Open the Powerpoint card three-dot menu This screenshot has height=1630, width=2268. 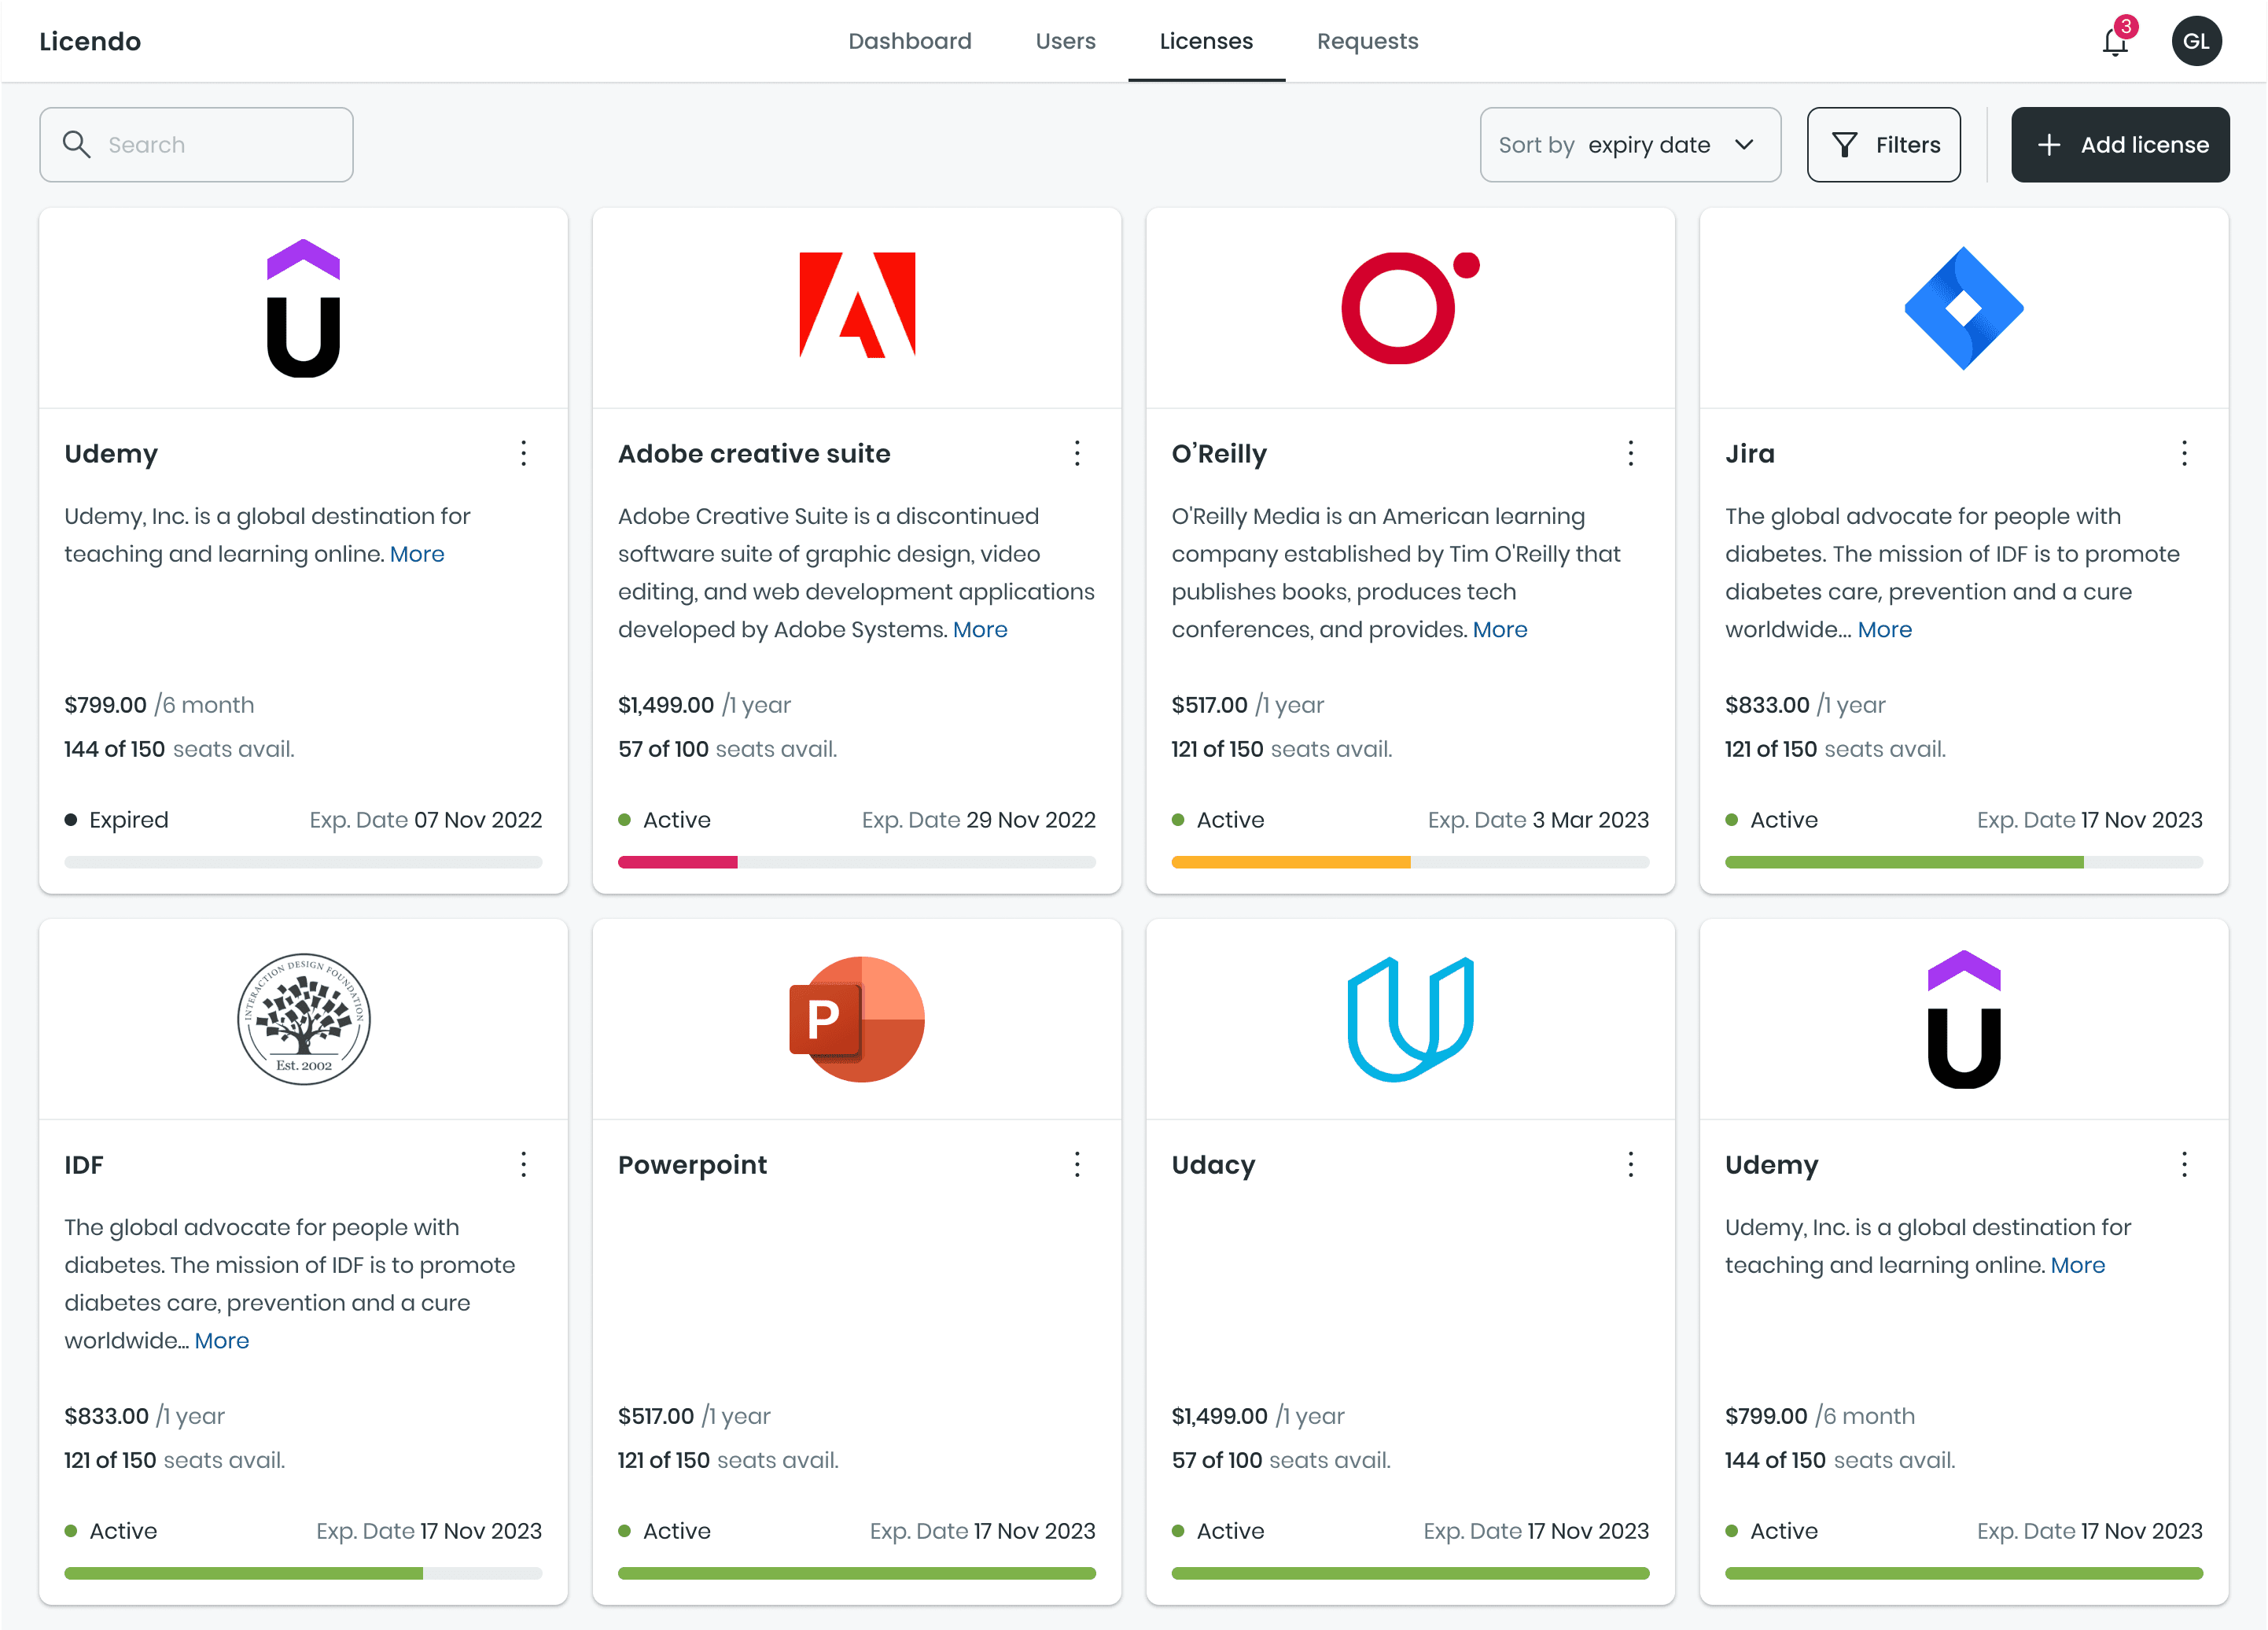[x=1077, y=1163]
